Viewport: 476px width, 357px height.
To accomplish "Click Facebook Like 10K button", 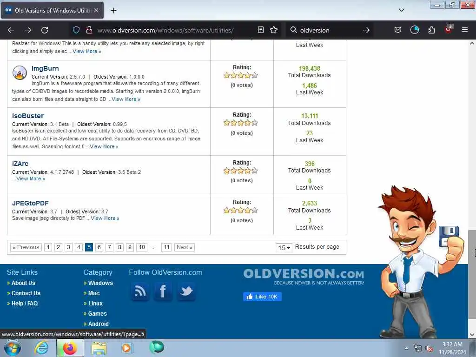I will pyautogui.click(x=262, y=297).
